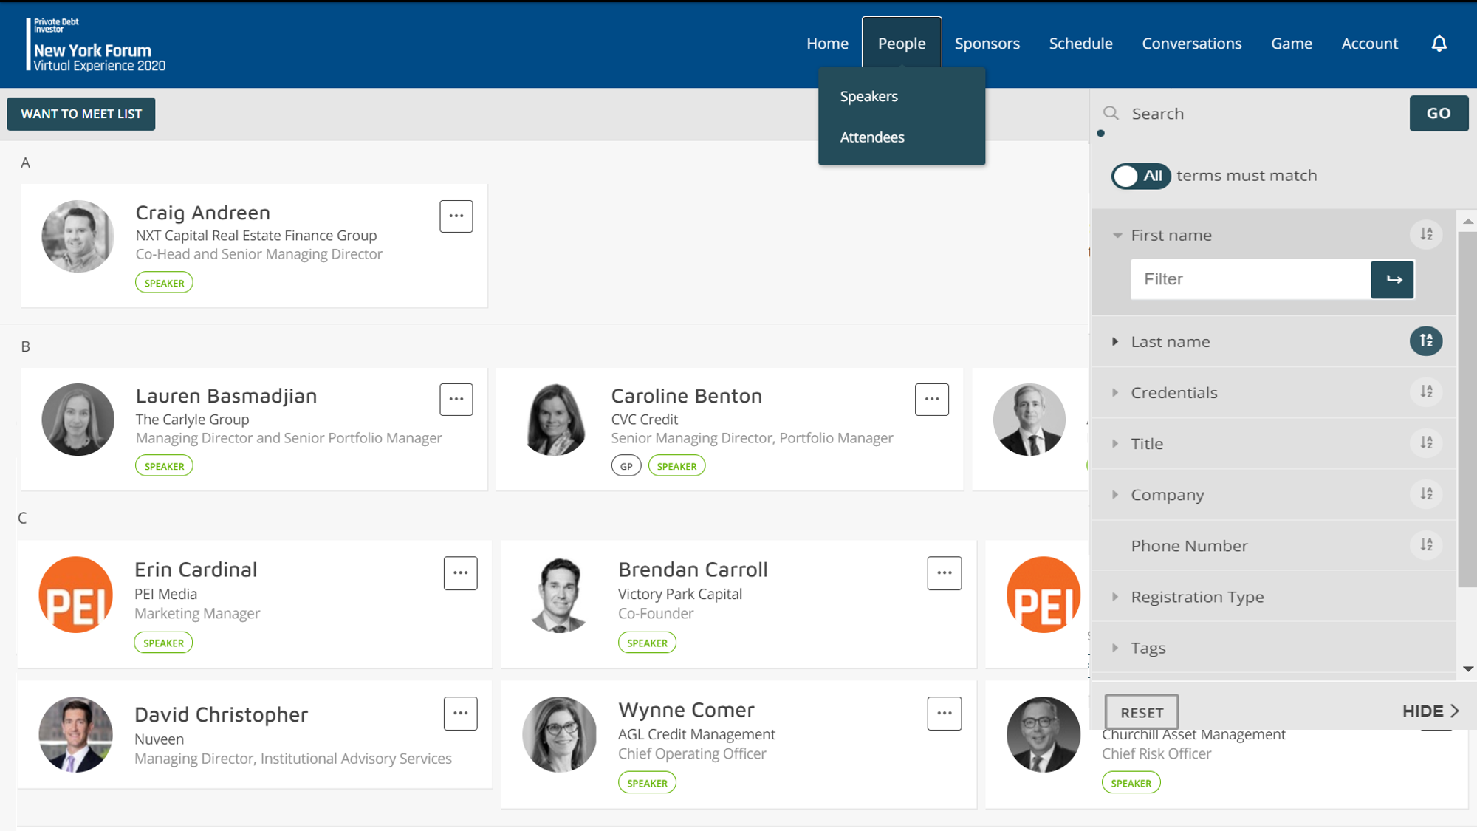Click the notification bell icon
1477x831 pixels.
coord(1439,44)
